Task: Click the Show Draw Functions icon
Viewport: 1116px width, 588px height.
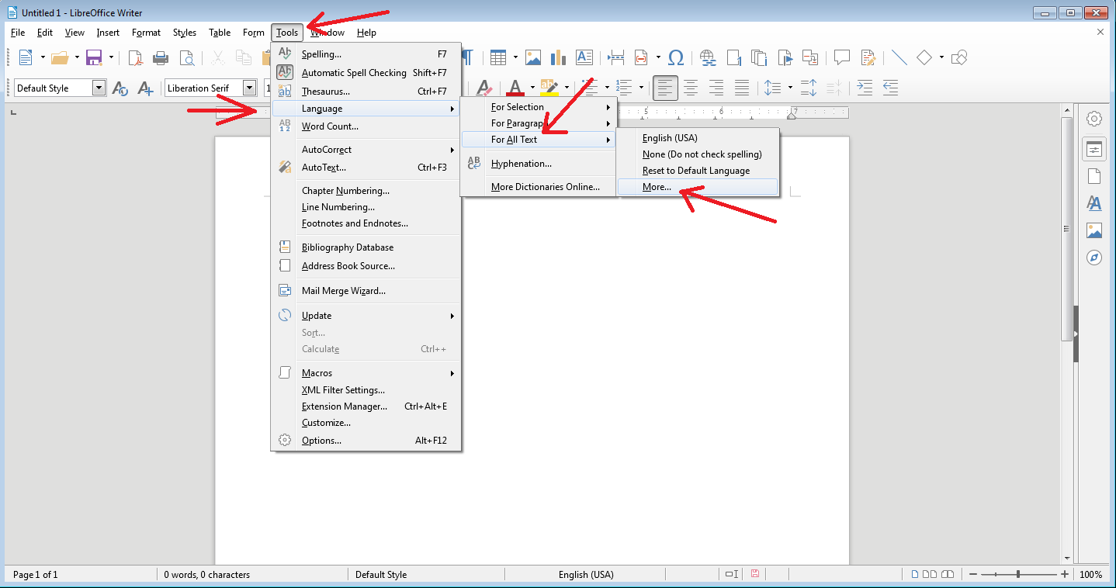Action: [x=959, y=57]
